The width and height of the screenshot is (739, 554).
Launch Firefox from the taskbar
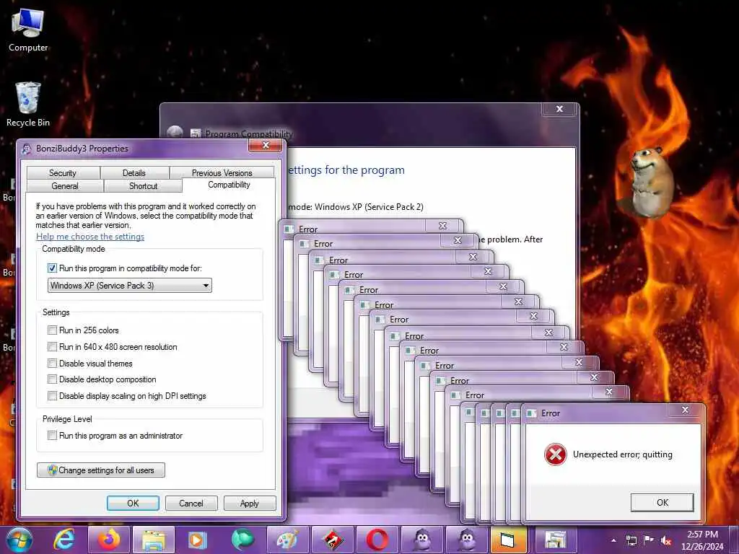coord(109,540)
